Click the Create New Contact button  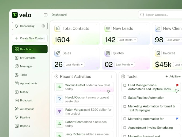[x=30, y=38]
